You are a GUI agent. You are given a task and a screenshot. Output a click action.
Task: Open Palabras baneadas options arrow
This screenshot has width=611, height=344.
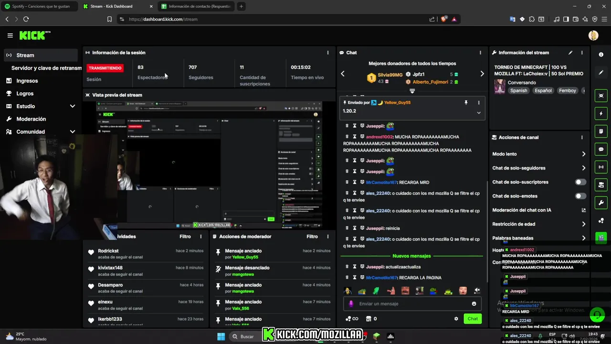(583, 238)
